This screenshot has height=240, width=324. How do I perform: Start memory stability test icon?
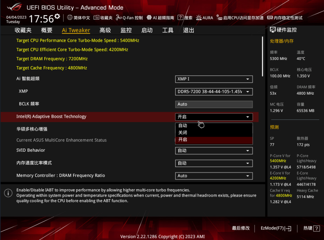click(x=270, y=18)
